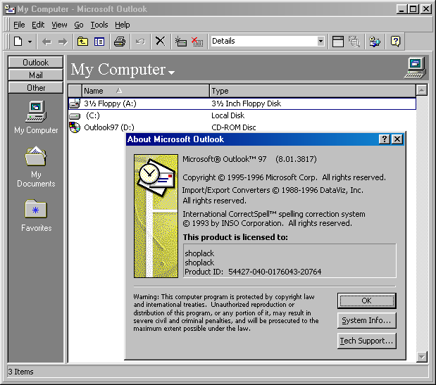Go up one level folder icon
Image resolution: width=436 pixels, height=385 pixels.
(x=82, y=42)
